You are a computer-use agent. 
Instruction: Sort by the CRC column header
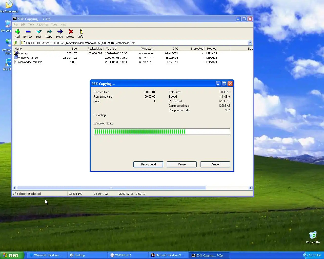pos(167,49)
